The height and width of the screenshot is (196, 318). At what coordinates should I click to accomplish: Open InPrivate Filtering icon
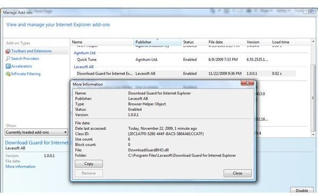coord(8,74)
